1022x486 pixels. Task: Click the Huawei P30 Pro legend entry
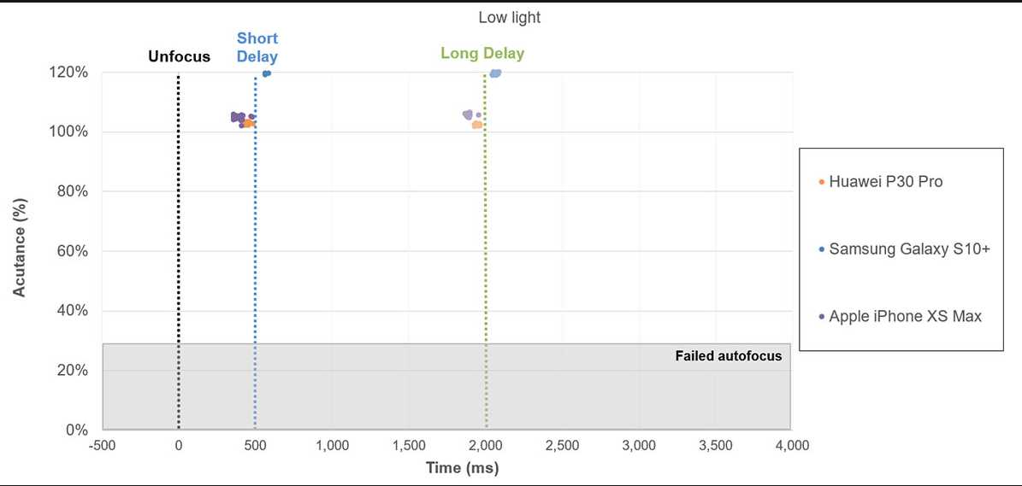pos(881,182)
